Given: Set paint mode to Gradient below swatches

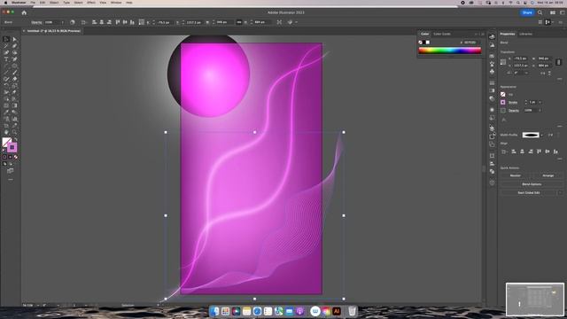Looking at the screenshot, I should tap(10, 157).
